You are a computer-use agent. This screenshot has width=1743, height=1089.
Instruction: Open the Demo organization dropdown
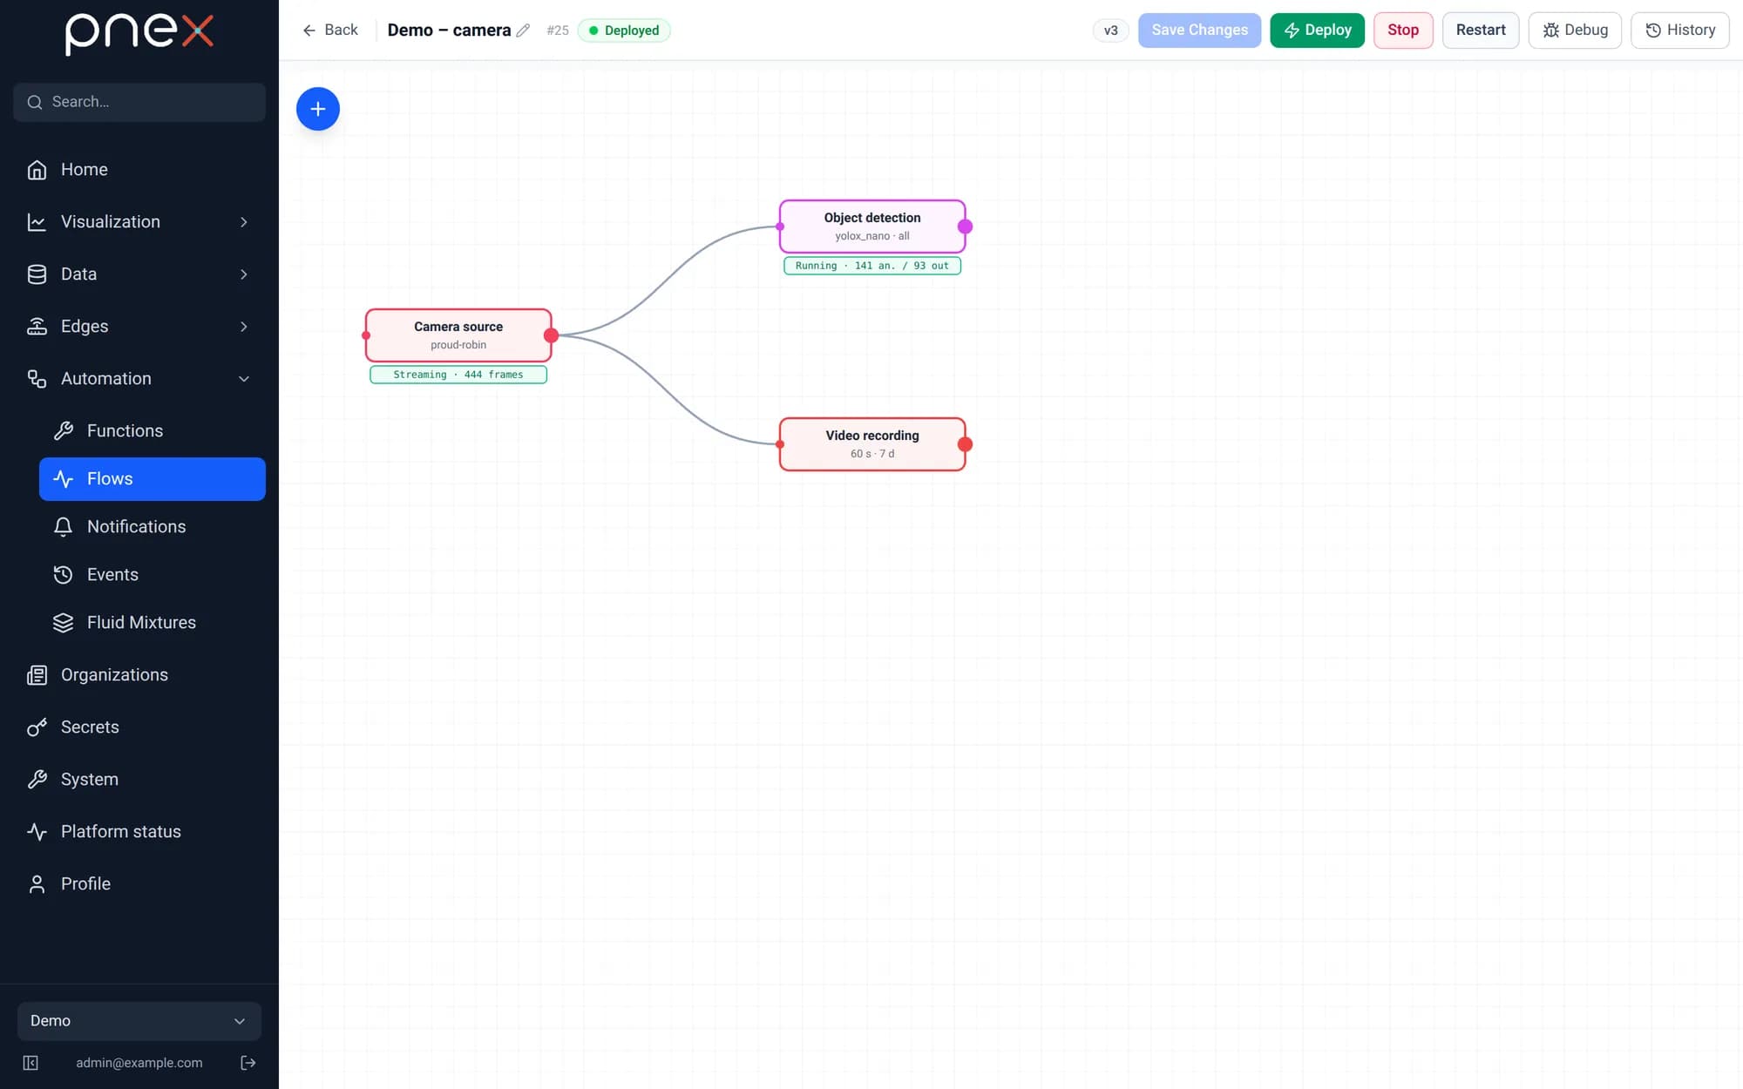tap(139, 1021)
